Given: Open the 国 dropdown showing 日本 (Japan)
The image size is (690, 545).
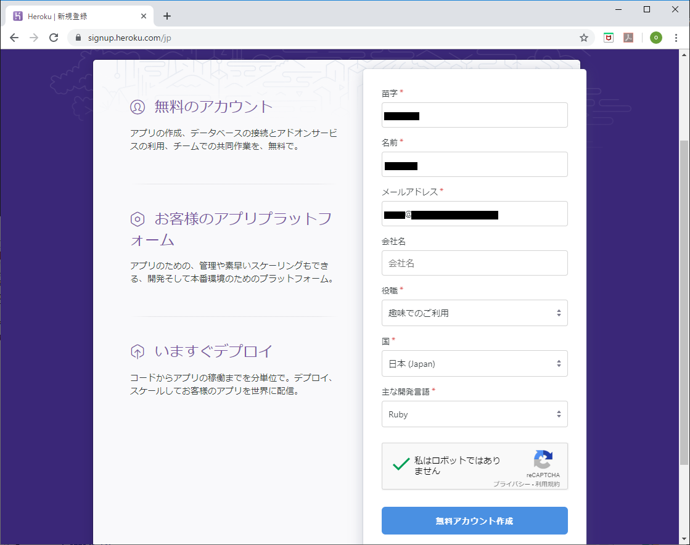Looking at the screenshot, I should (474, 363).
